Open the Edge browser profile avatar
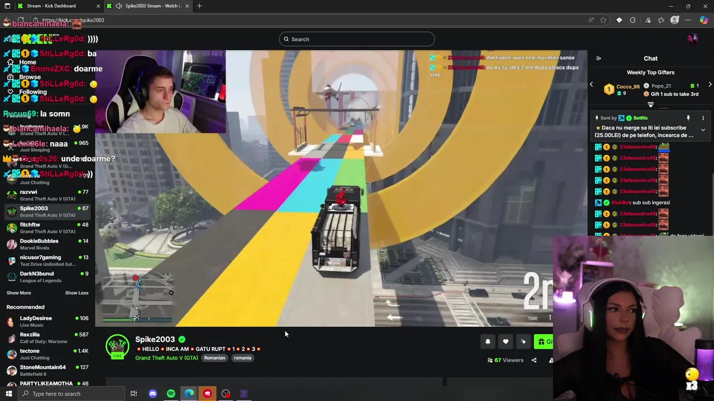This screenshot has height=401, width=714. coord(674,21)
